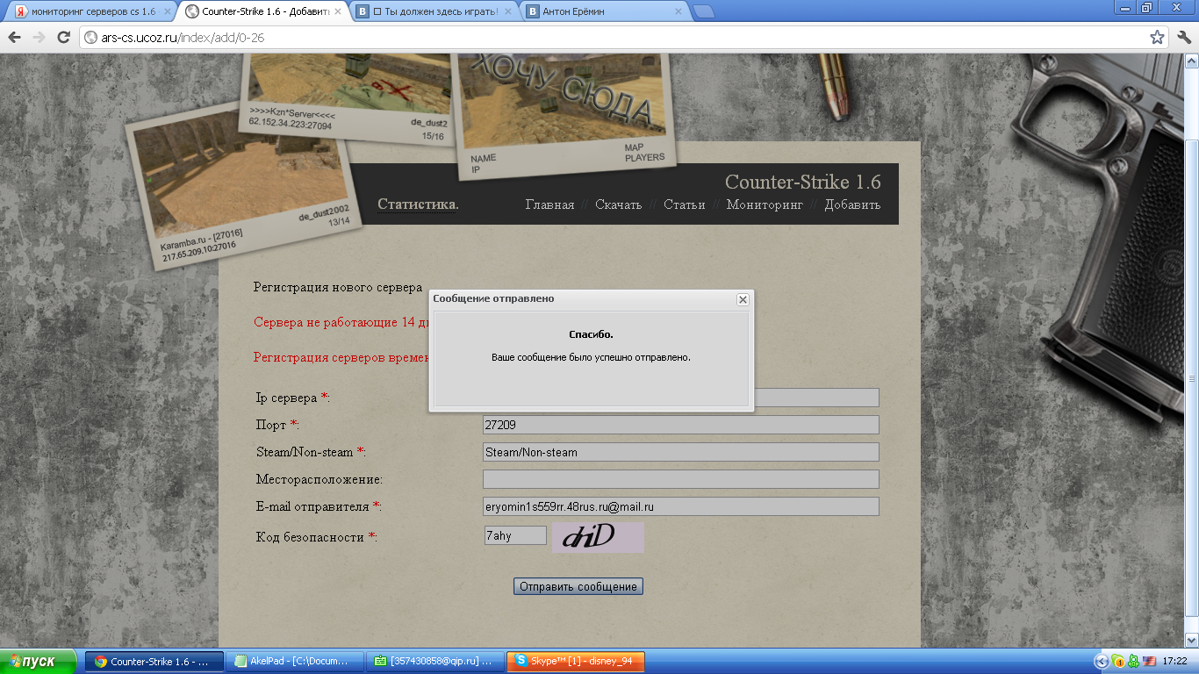Click the 'Порт' label
This screenshot has width=1199, height=674.
[277, 426]
